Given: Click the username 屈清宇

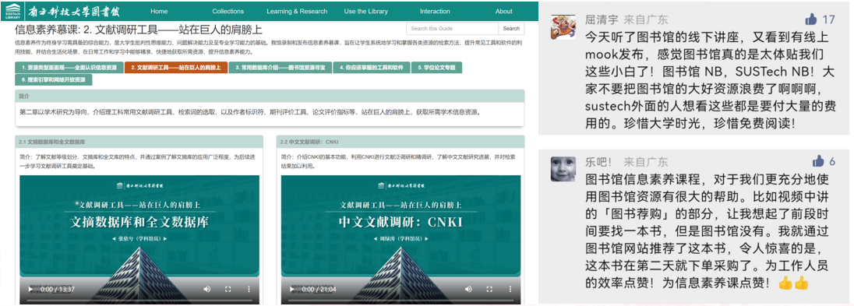Looking at the screenshot, I should point(602,20).
